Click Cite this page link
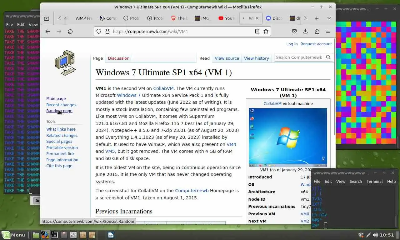 click(59, 166)
